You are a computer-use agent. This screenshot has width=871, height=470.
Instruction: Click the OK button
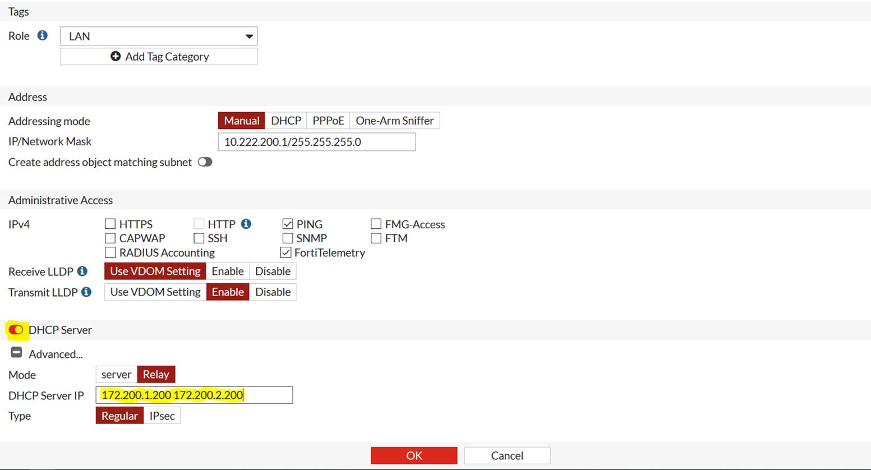pos(413,455)
